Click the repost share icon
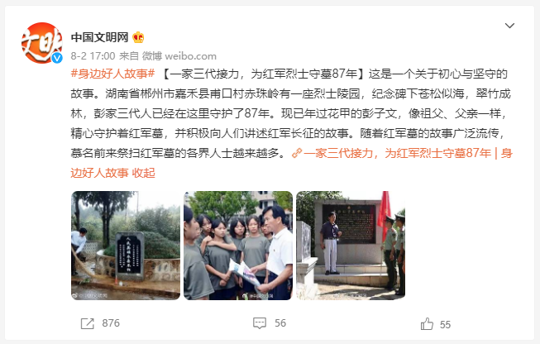The height and width of the screenshot is (344, 540). [x=87, y=323]
